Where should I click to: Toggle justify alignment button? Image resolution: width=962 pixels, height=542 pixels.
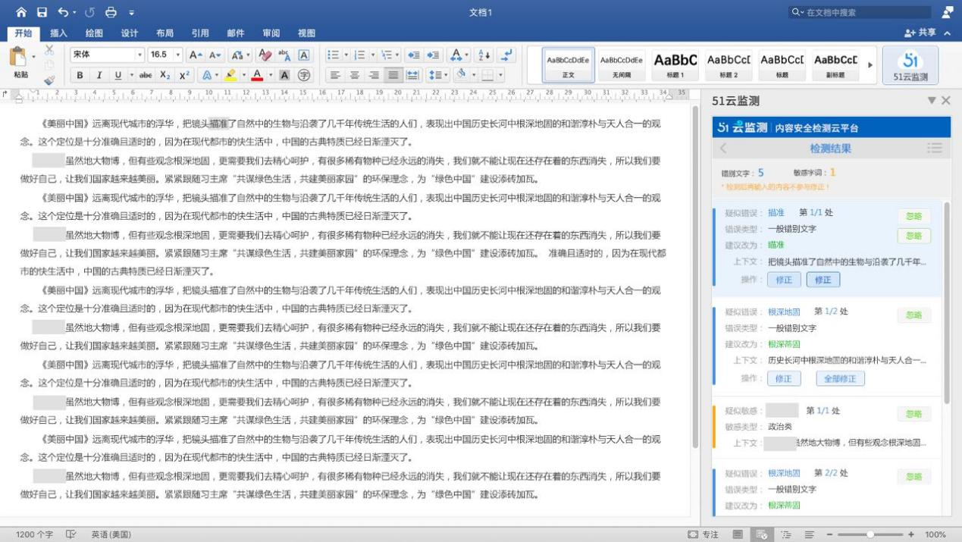pos(393,75)
